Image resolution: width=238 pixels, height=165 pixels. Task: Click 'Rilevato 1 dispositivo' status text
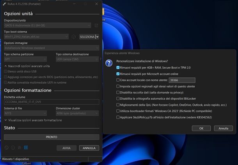(x=16, y=159)
